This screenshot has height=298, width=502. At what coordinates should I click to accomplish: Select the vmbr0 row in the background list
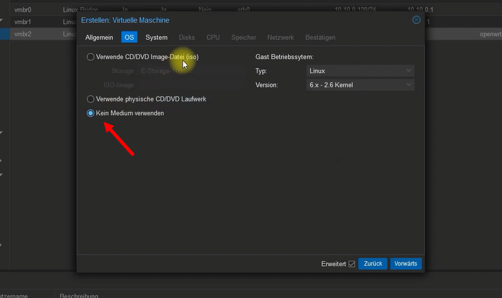coord(24,10)
